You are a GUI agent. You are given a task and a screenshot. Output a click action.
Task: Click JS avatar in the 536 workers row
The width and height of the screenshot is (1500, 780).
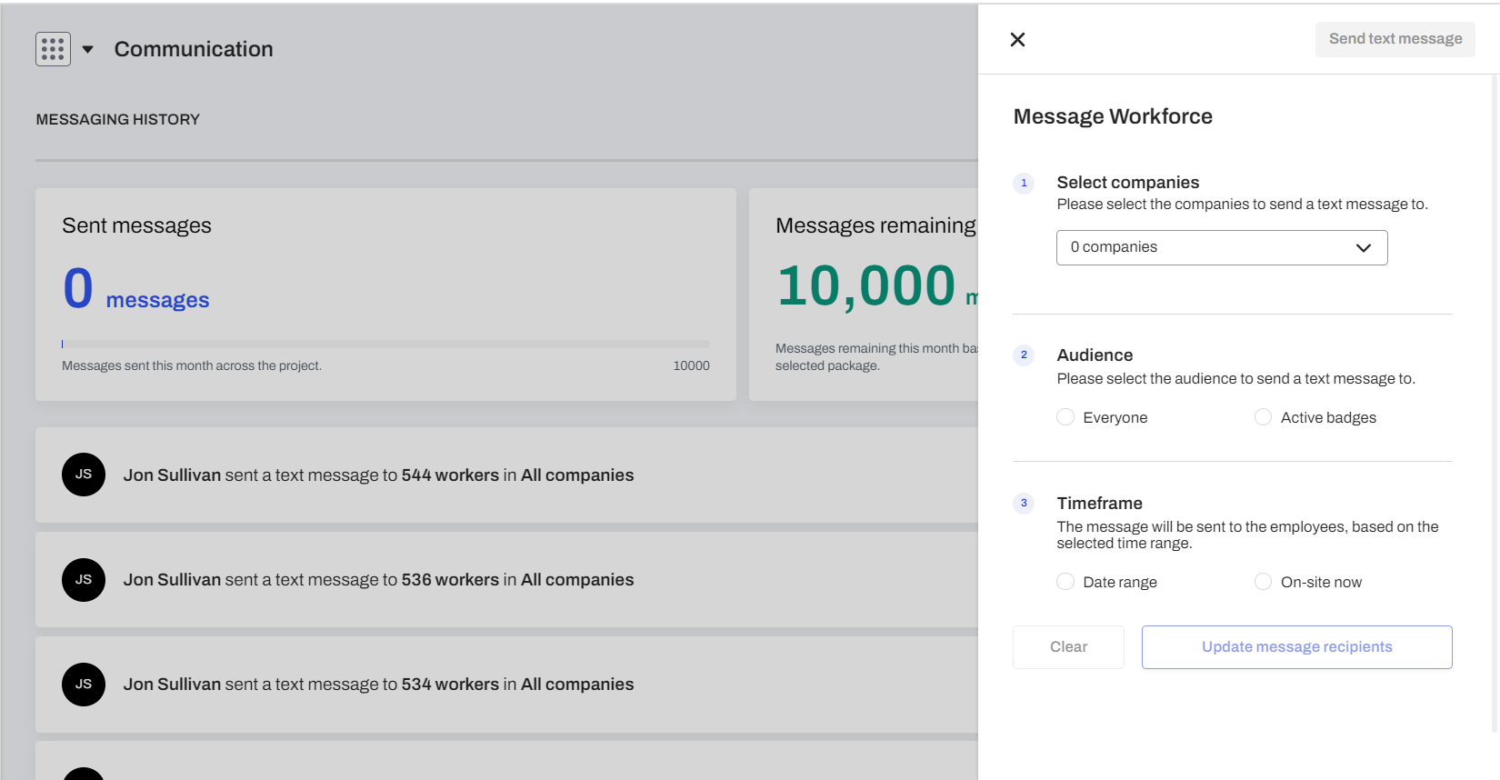[x=84, y=580]
